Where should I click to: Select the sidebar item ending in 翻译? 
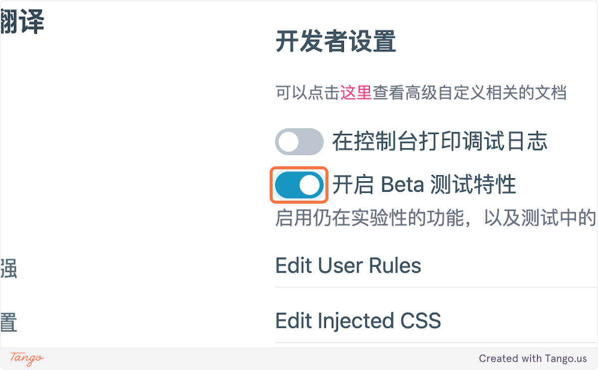tap(22, 23)
